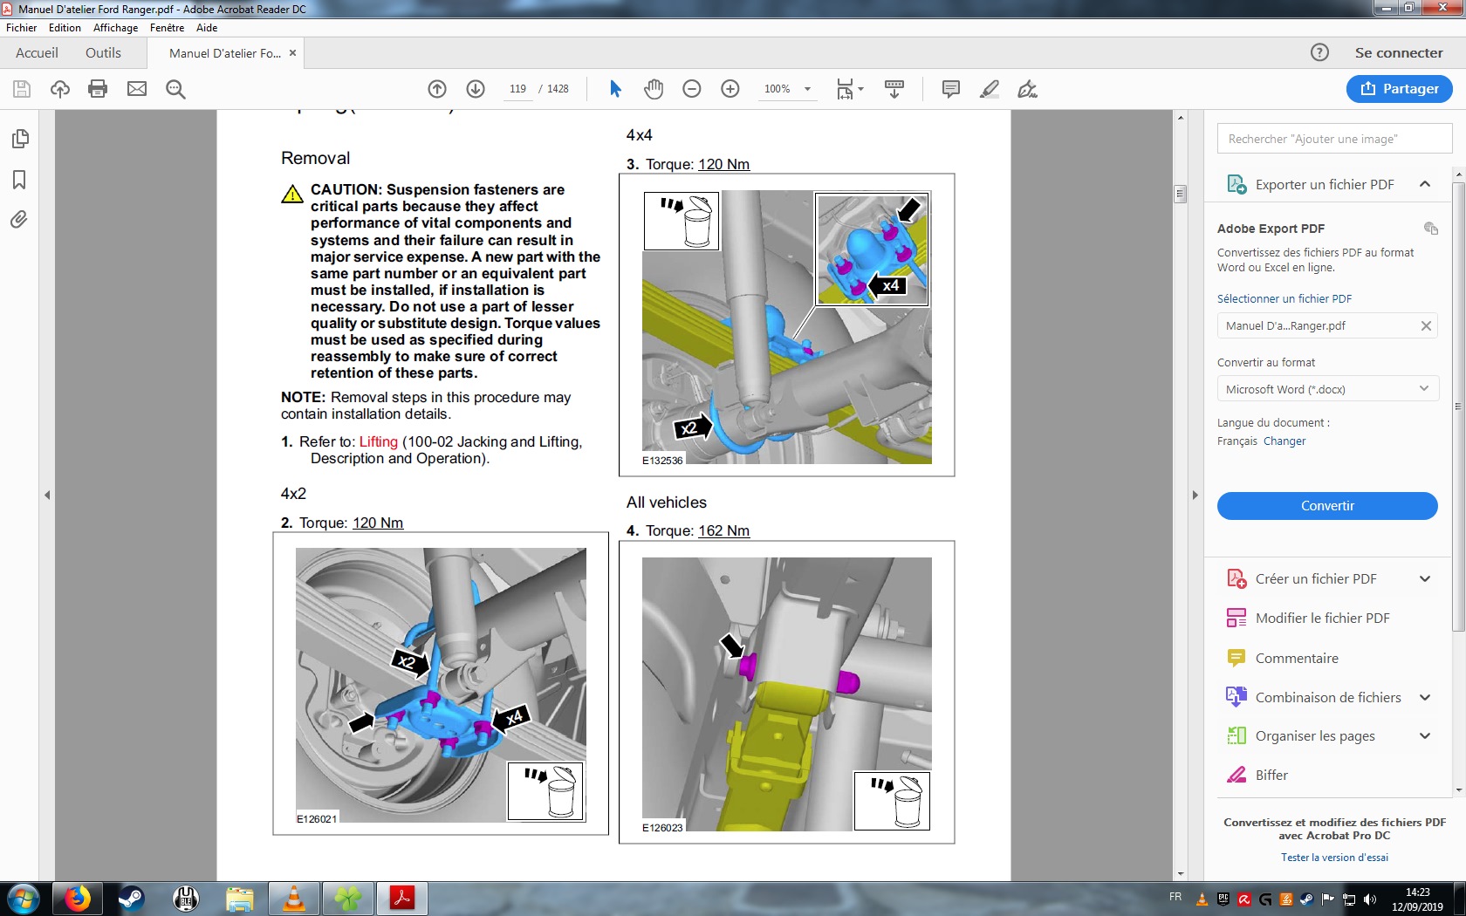The image size is (1466, 916).
Task: Click Tester la version d'essai link
Action: click(x=1334, y=858)
